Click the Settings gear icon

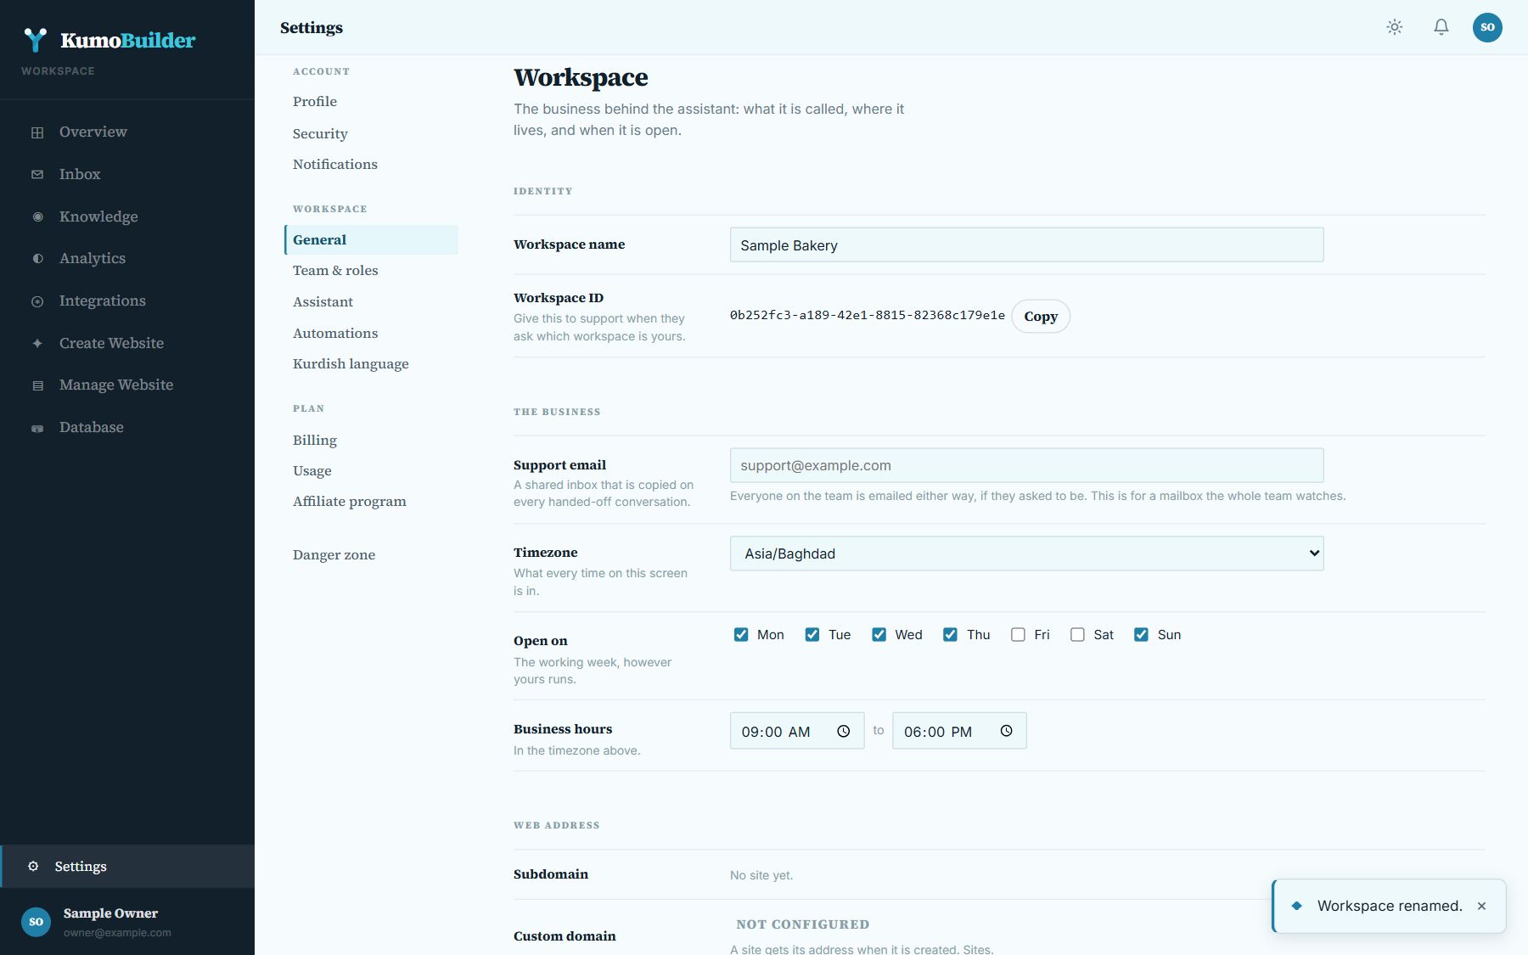(x=33, y=866)
